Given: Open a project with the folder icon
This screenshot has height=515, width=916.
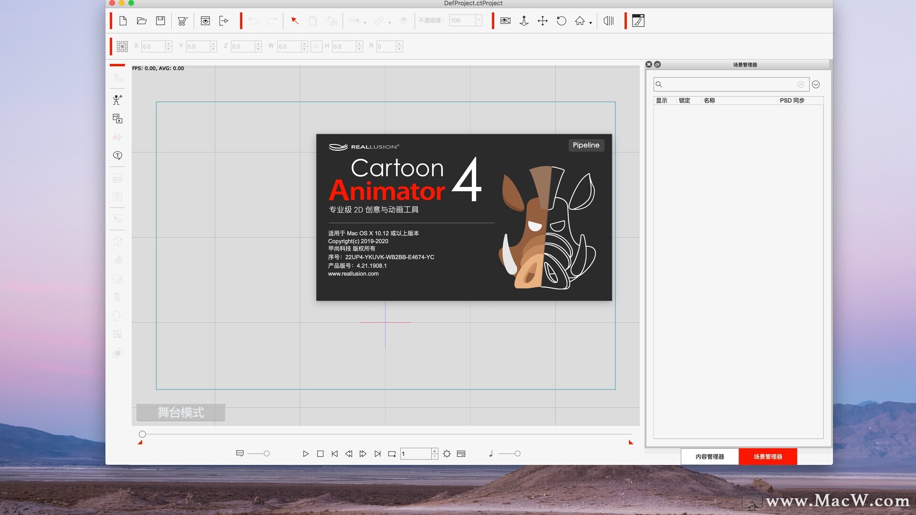Looking at the screenshot, I should [x=142, y=21].
